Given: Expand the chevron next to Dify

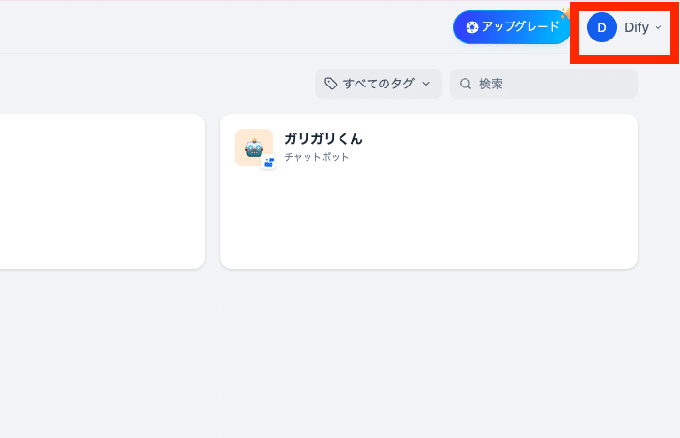Looking at the screenshot, I should 658,27.
